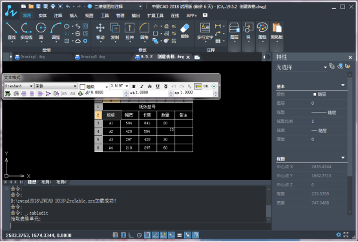358x242 pixels.
Task: Open the Clipboard (剪贴板) panel button
Action: coord(277,32)
